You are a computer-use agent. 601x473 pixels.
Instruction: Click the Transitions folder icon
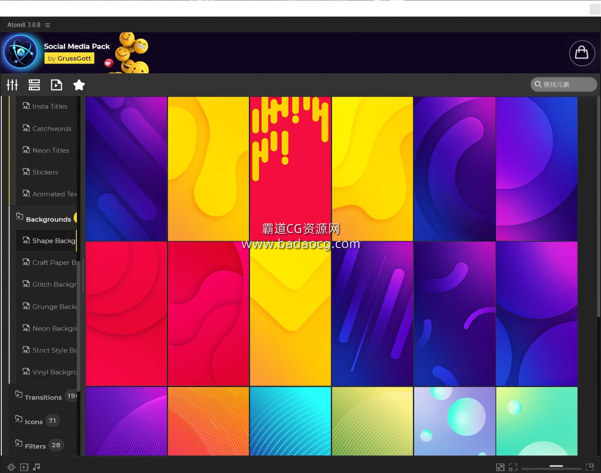[x=19, y=394]
